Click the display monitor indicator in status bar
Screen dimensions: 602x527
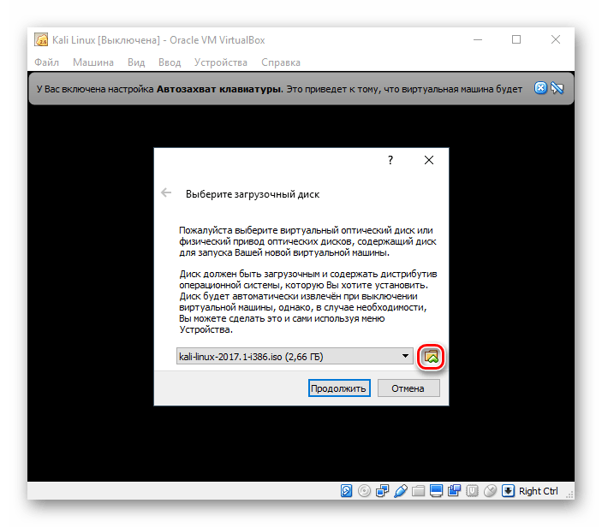click(436, 491)
